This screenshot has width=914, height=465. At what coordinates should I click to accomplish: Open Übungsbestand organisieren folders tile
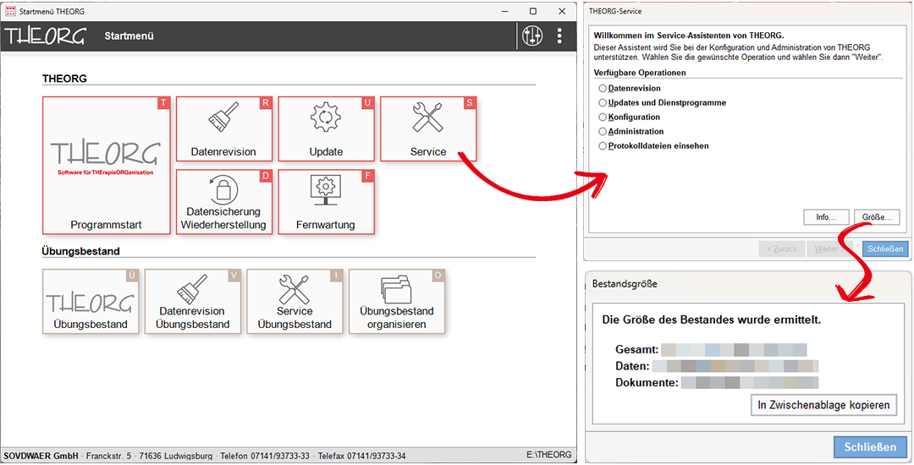396,301
